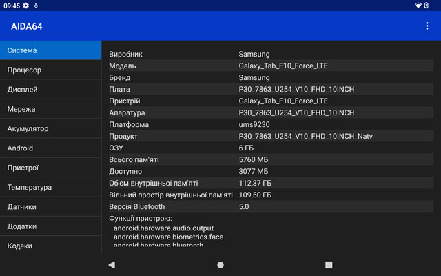Select Версія Bluetooth value 5.0
This screenshot has width=441, height=276.
[244, 207]
